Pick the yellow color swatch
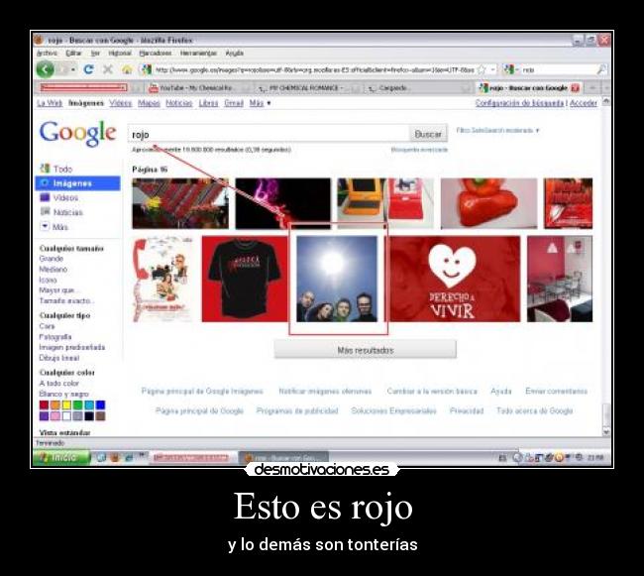644x576 pixels. click(66, 405)
